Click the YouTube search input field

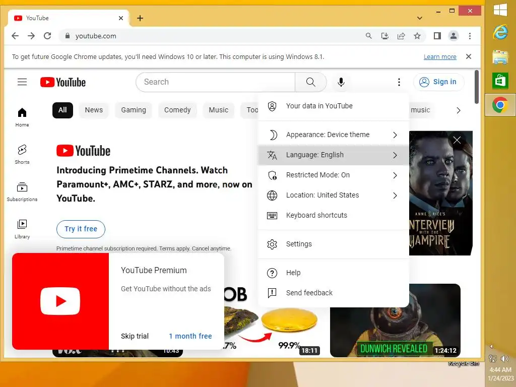216,82
